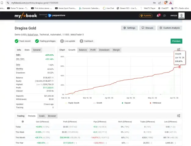The width and height of the screenshot is (191, 146).
Task: Click the $138,457.11 Balance value
Action: [x=48, y=78]
